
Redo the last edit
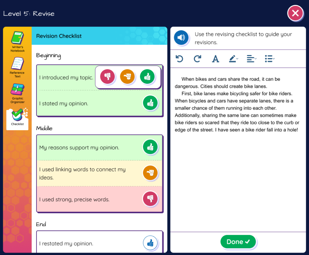coord(197,59)
